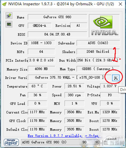The image size is (126, 148).
Task: Click the ROPs value 64
Action: (41, 52)
